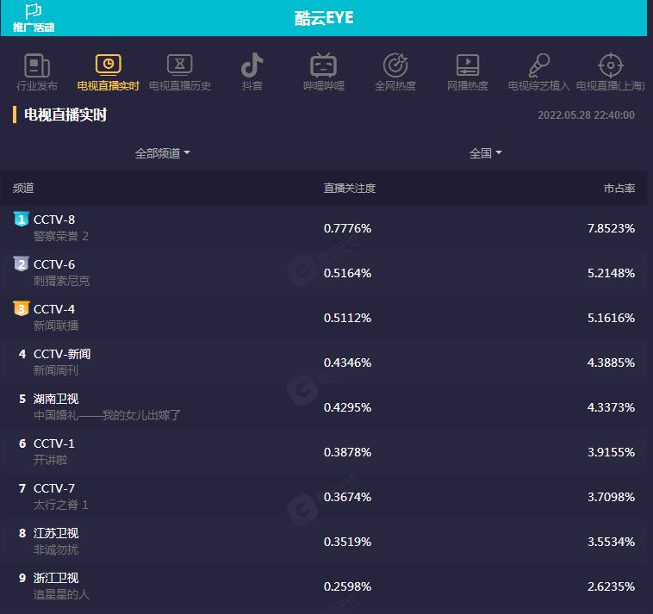Switch to 网播热度 tab label

click(467, 86)
